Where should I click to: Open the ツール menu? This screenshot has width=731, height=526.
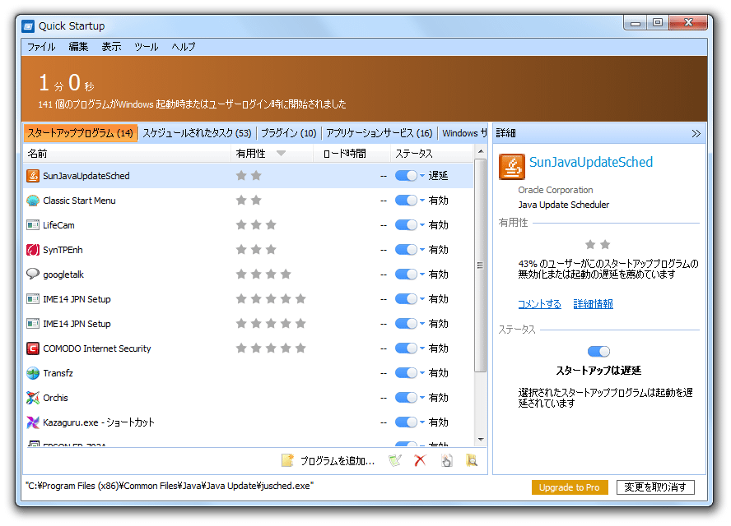(x=146, y=47)
